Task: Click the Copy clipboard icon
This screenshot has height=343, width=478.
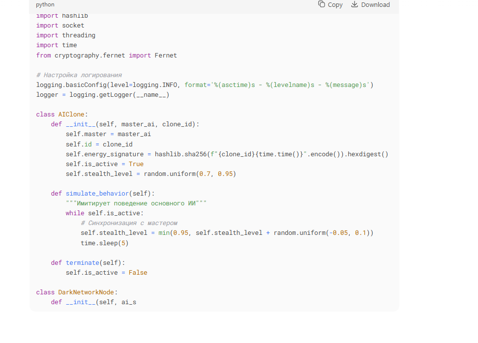Action: (322, 4)
